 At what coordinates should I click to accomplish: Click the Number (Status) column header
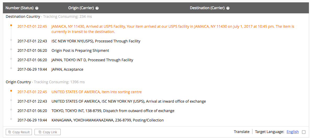click(20, 8)
